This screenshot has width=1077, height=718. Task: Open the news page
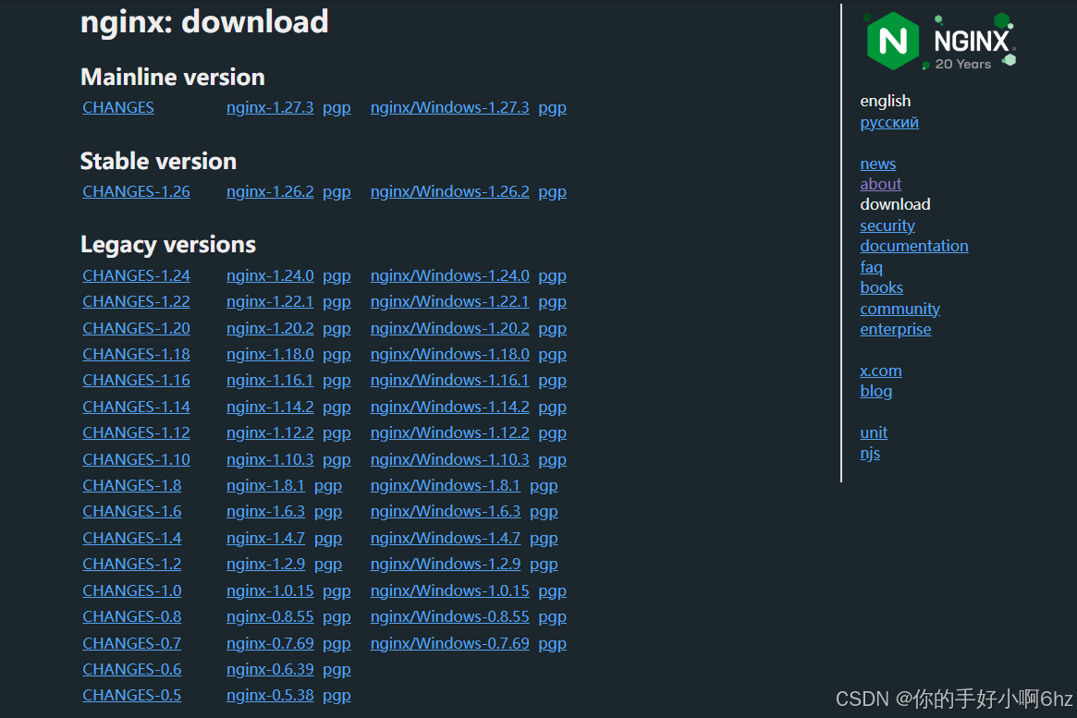pos(878,164)
